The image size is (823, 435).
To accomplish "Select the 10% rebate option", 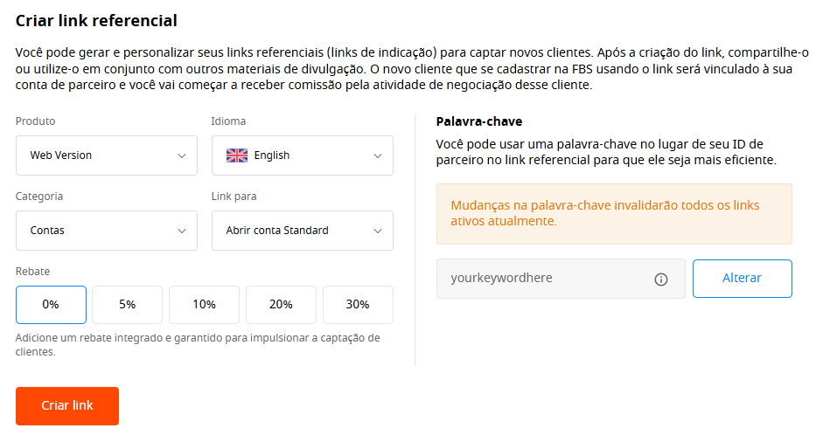I will [x=204, y=305].
